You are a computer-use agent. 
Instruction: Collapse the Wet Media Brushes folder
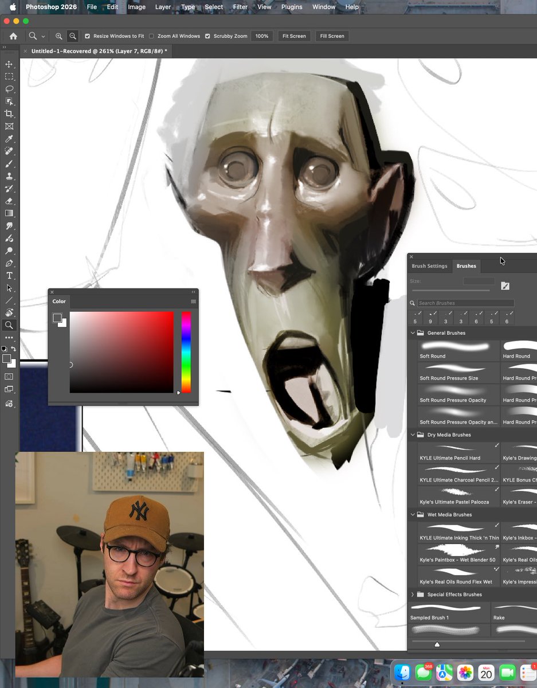[413, 514]
